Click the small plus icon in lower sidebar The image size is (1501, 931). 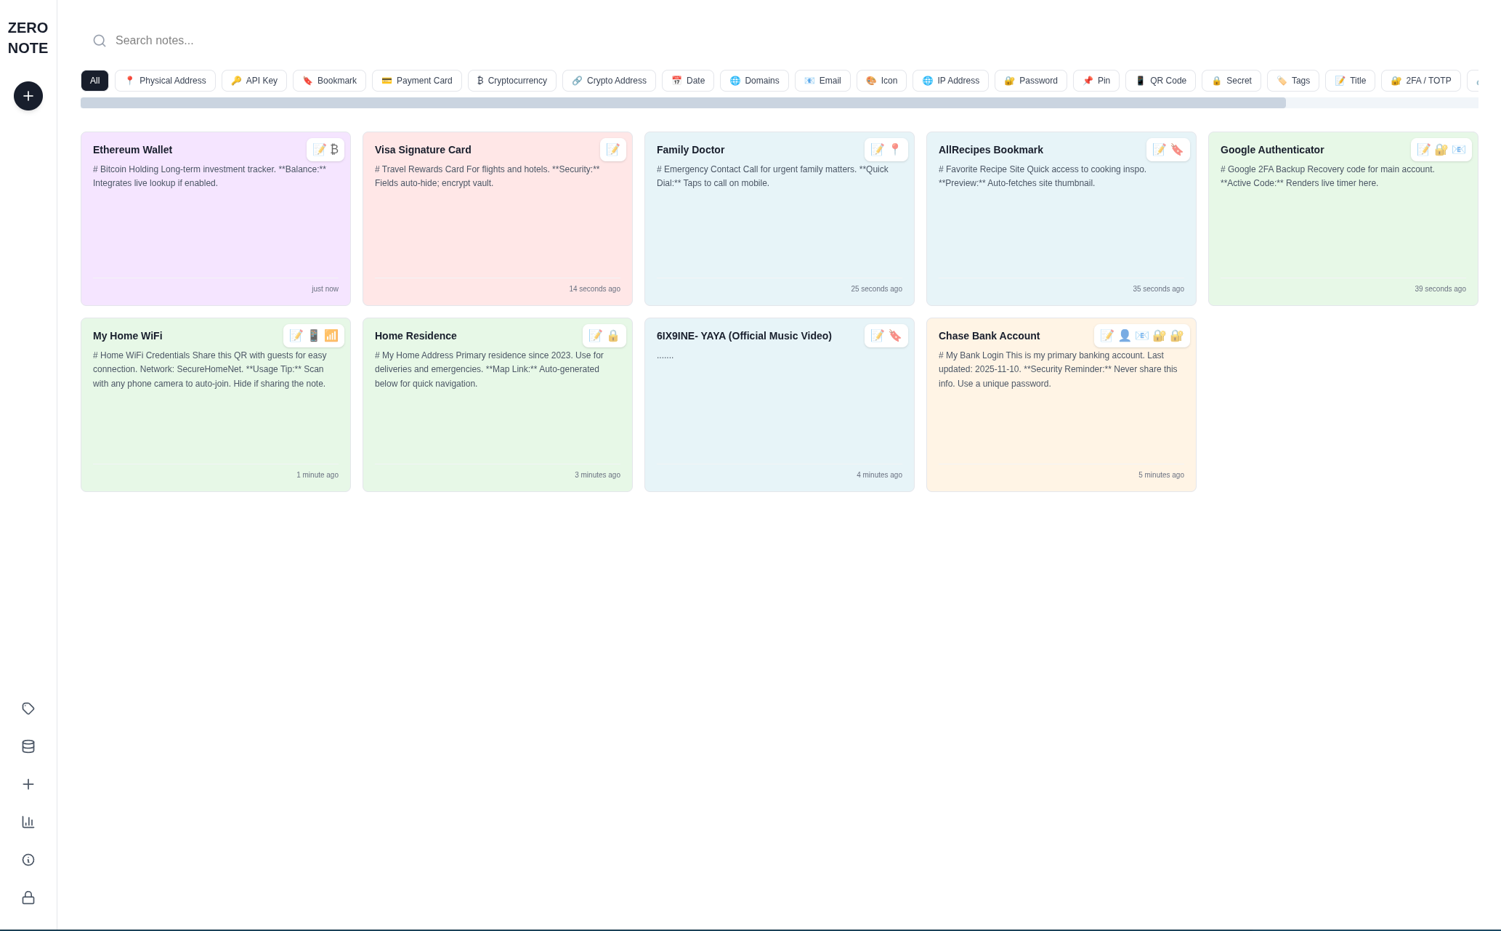(28, 784)
